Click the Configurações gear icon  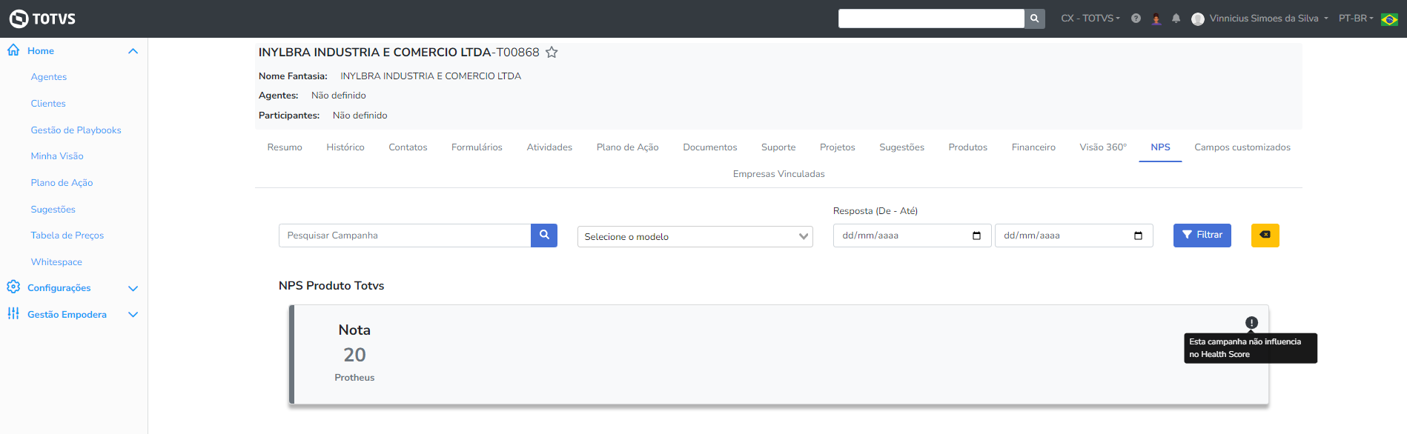[x=13, y=287]
